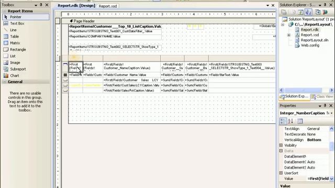
Task: Select the detail row handle of table
Action: tap(65, 75)
